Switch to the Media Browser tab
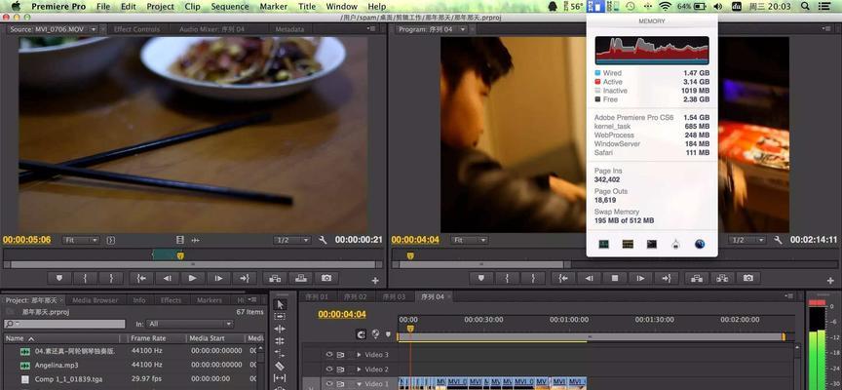The width and height of the screenshot is (842, 390). (x=96, y=300)
